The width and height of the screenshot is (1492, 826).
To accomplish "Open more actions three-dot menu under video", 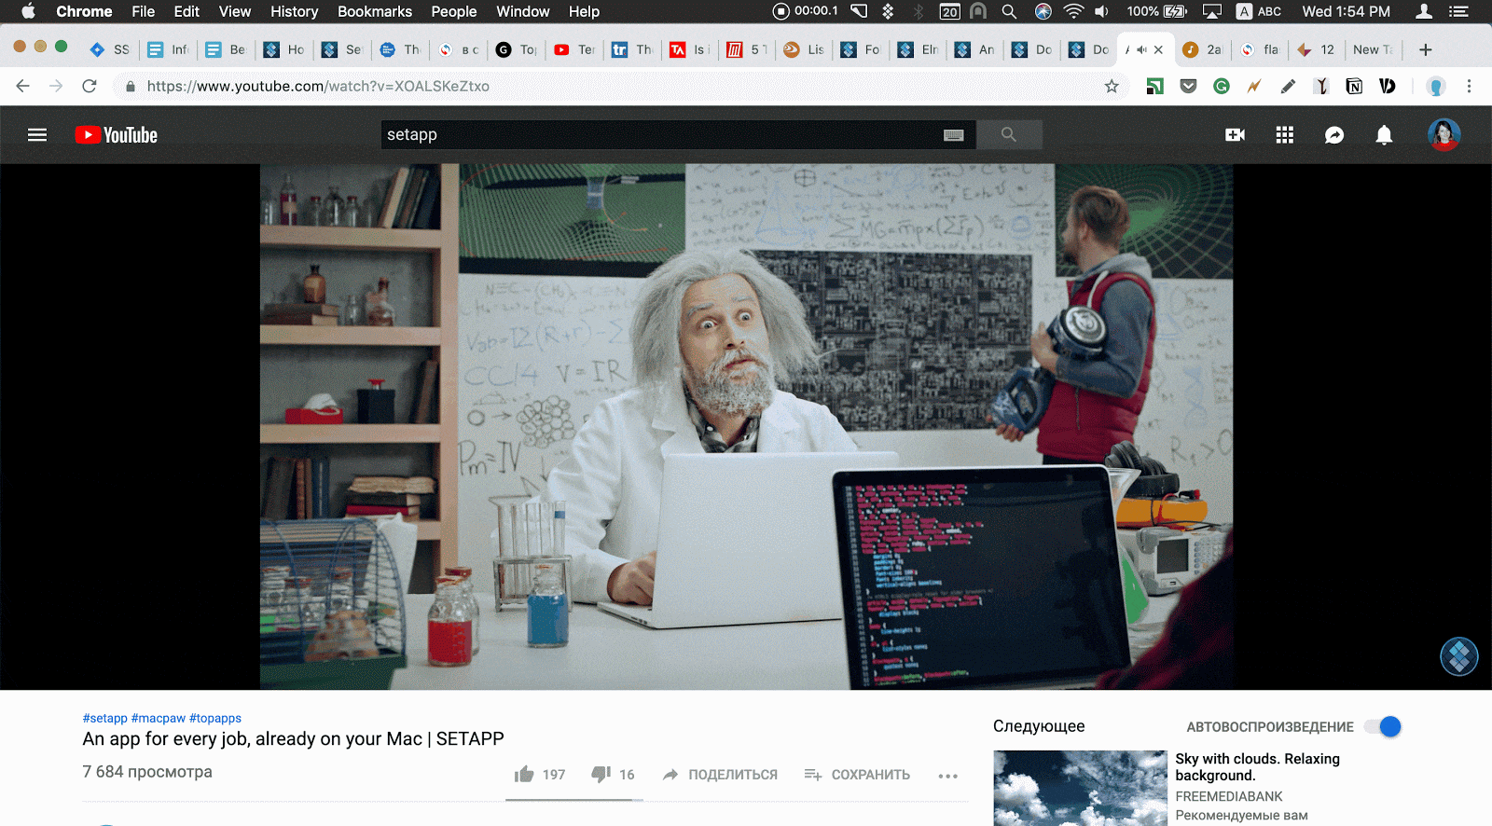I will click(948, 776).
